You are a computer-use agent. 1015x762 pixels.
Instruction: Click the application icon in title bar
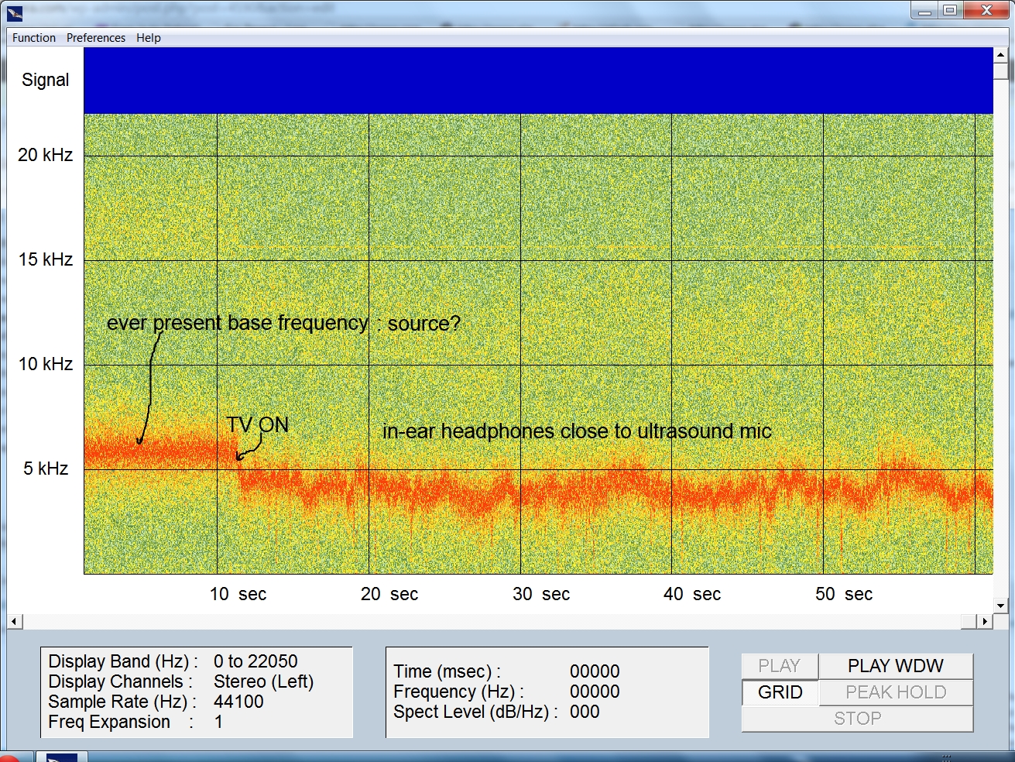15,12
